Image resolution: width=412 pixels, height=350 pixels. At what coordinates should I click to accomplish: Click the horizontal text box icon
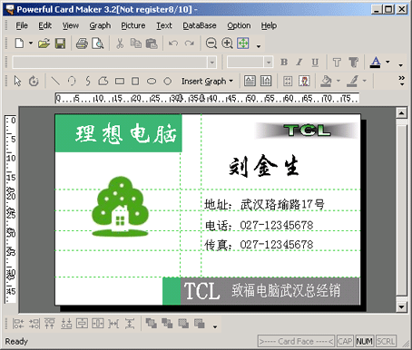pyautogui.click(x=250, y=81)
